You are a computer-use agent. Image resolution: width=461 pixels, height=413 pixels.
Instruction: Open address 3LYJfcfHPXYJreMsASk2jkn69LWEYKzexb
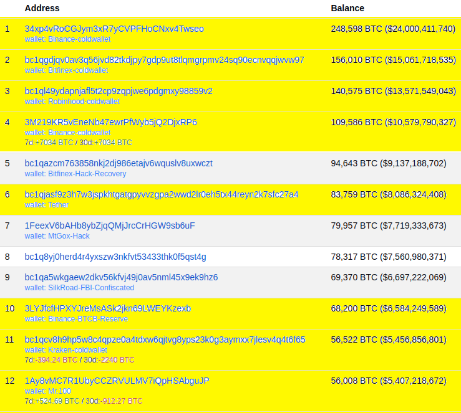tap(107, 308)
